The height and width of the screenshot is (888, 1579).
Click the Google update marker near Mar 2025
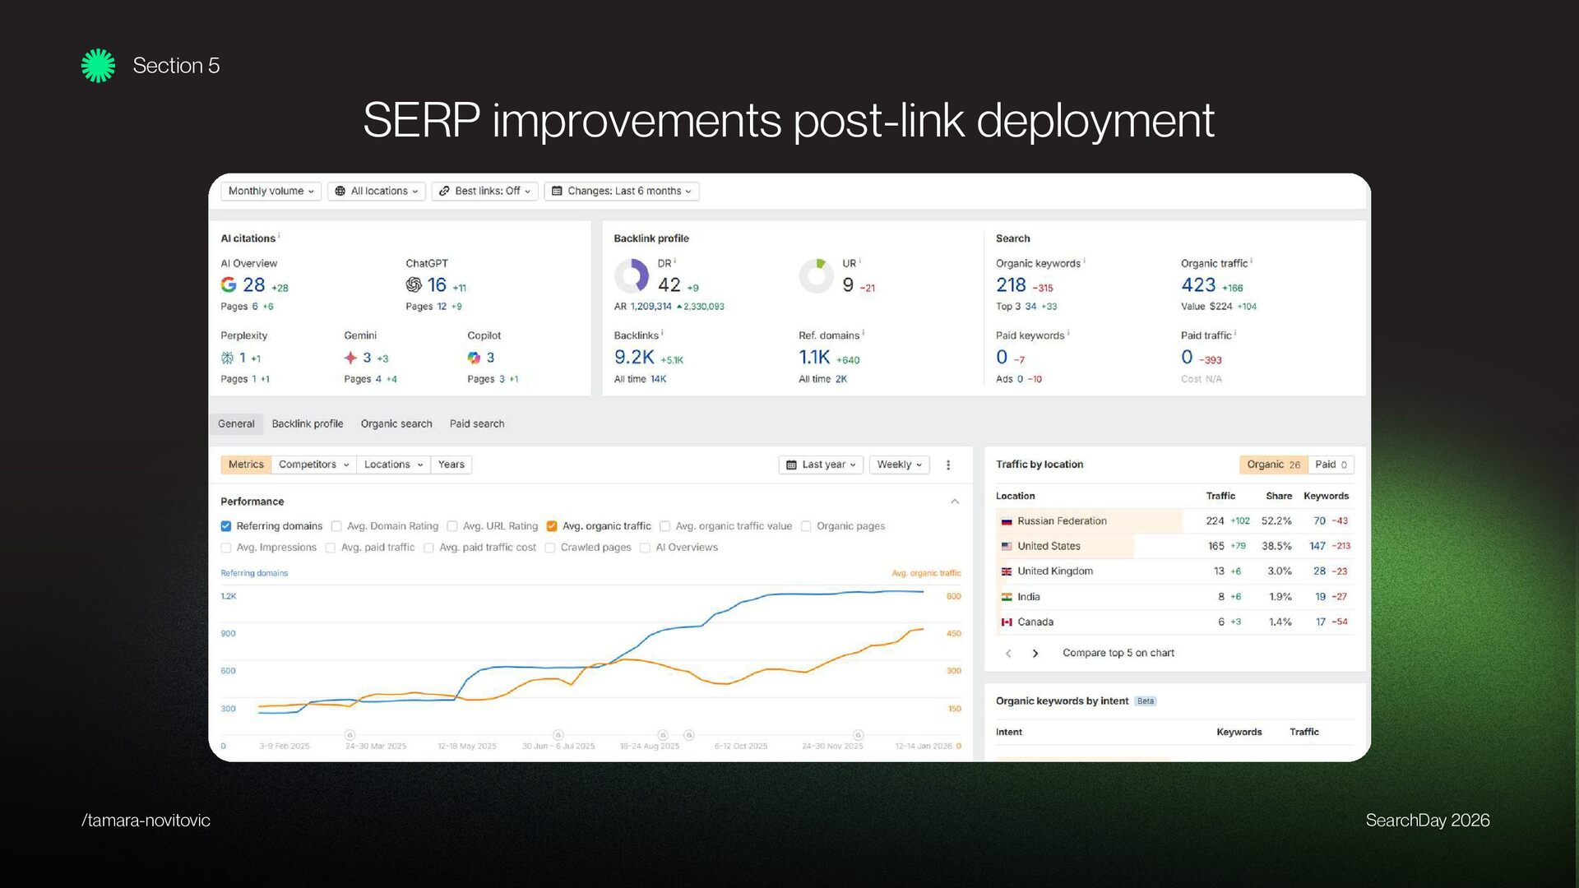coord(350,735)
